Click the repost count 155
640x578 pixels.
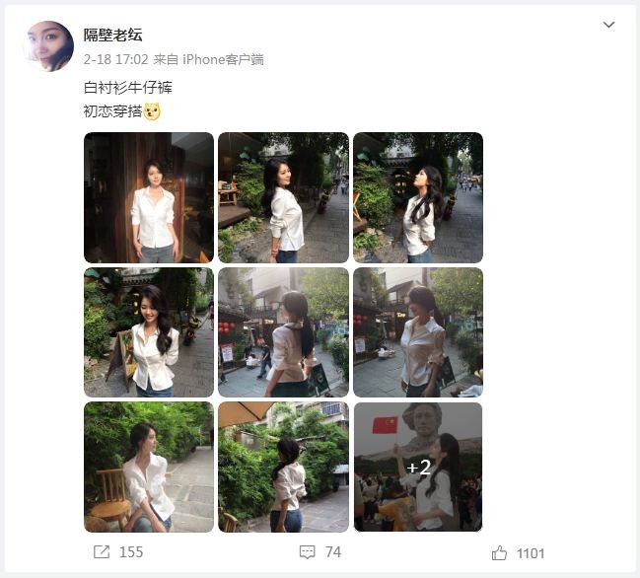click(x=131, y=552)
